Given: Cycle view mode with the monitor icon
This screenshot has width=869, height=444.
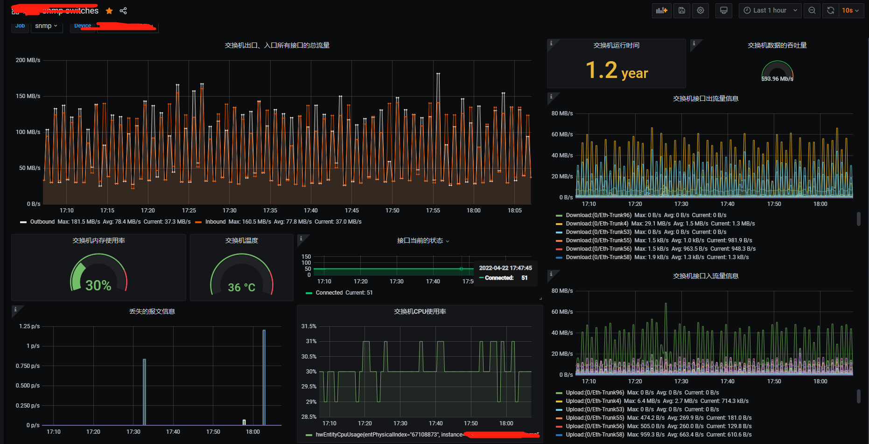Looking at the screenshot, I should click(x=724, y=10).
